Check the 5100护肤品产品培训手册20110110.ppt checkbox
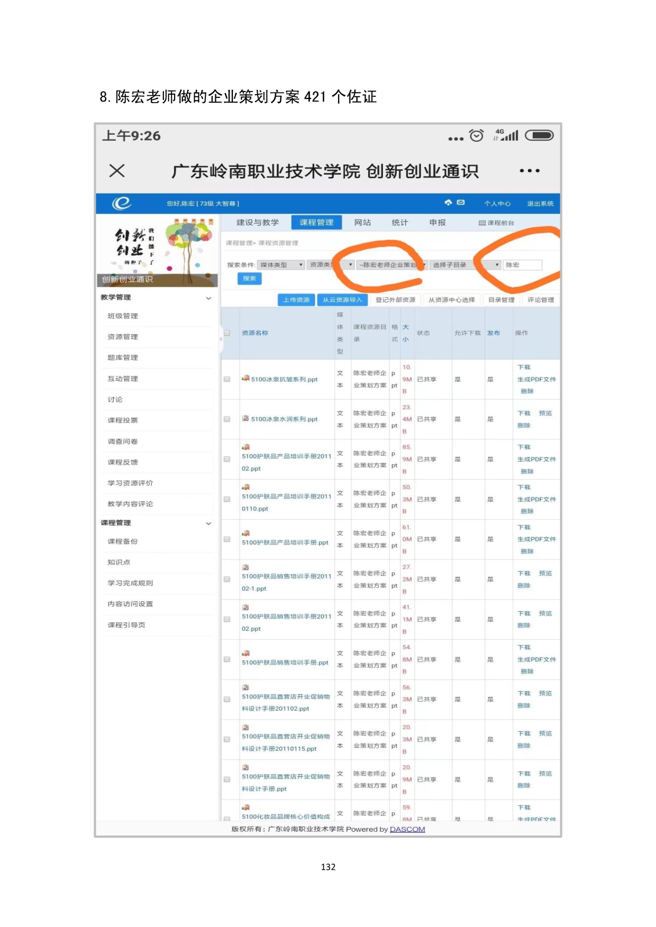656x927 pixels. click(227, 499)
